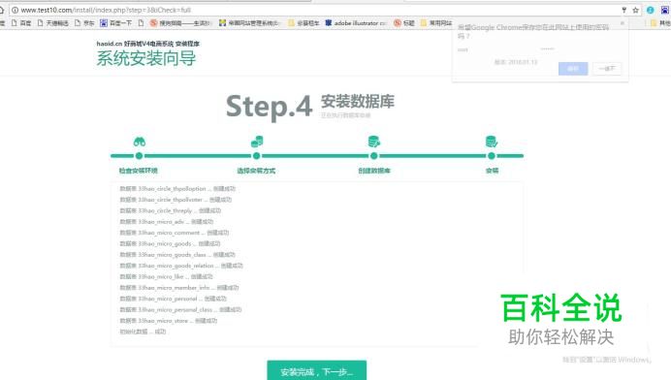Click the bookmark star in the address bar

pyautogui.click(x=635, y=10)
